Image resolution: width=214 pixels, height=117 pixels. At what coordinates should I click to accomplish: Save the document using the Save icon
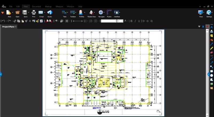coord(25,12)
